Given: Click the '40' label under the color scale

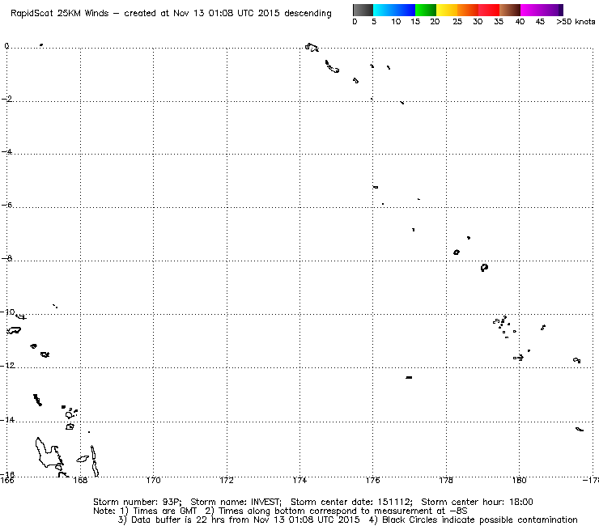Looking at the screenshot, I should coord(520,22).
